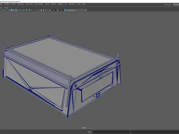Toggle smooth shade all sphere icon
The width and height of the screenshot is (179, 134).
[x=11, y=10]
